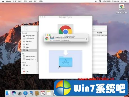Click the copy progress bar

pyautogui.click(x=67, y=39)
